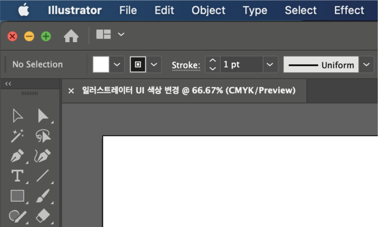Select the Paintbrush tool
This screenshot has height=227, width=378.
coord(43,196)
